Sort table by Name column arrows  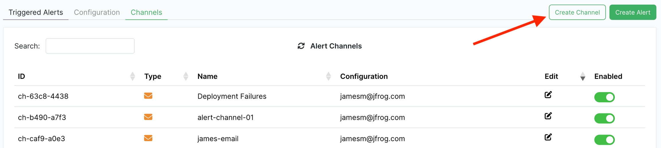(328, 76)
